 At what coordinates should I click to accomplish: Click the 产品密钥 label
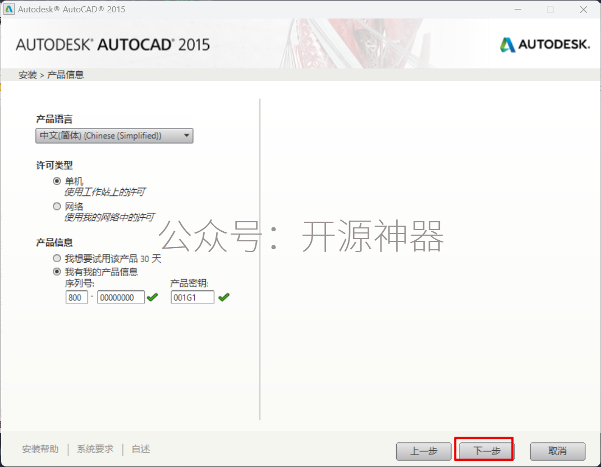pos(189,283)
